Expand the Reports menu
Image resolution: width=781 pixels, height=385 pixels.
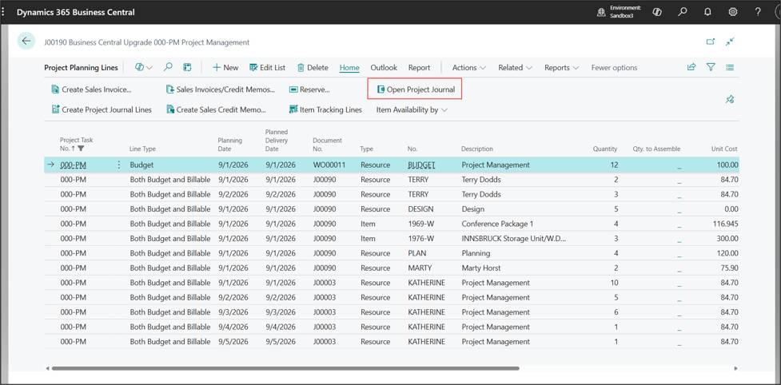point(561,68)
